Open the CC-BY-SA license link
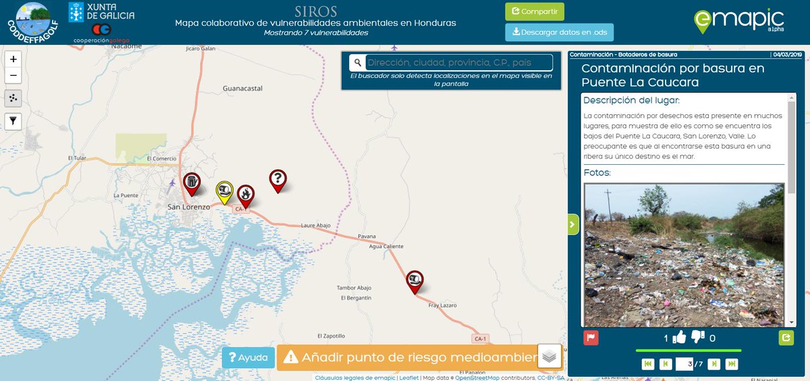Viewport: 810px width, 381px height. (x=551, y=378)
